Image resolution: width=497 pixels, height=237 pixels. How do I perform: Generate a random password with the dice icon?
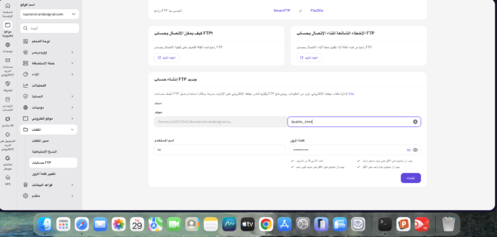click(409, 150)
